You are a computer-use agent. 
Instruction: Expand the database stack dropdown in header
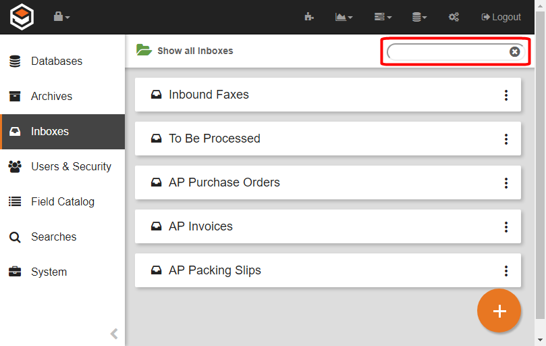(x=419, y=17)
